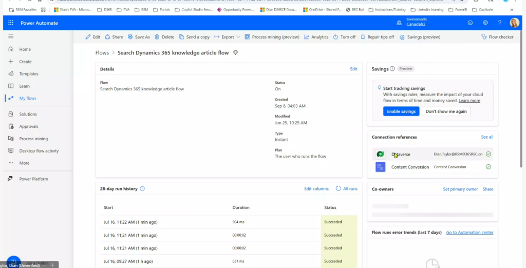
Task: Click the Flows breadcrumb link
Action: 102,53
